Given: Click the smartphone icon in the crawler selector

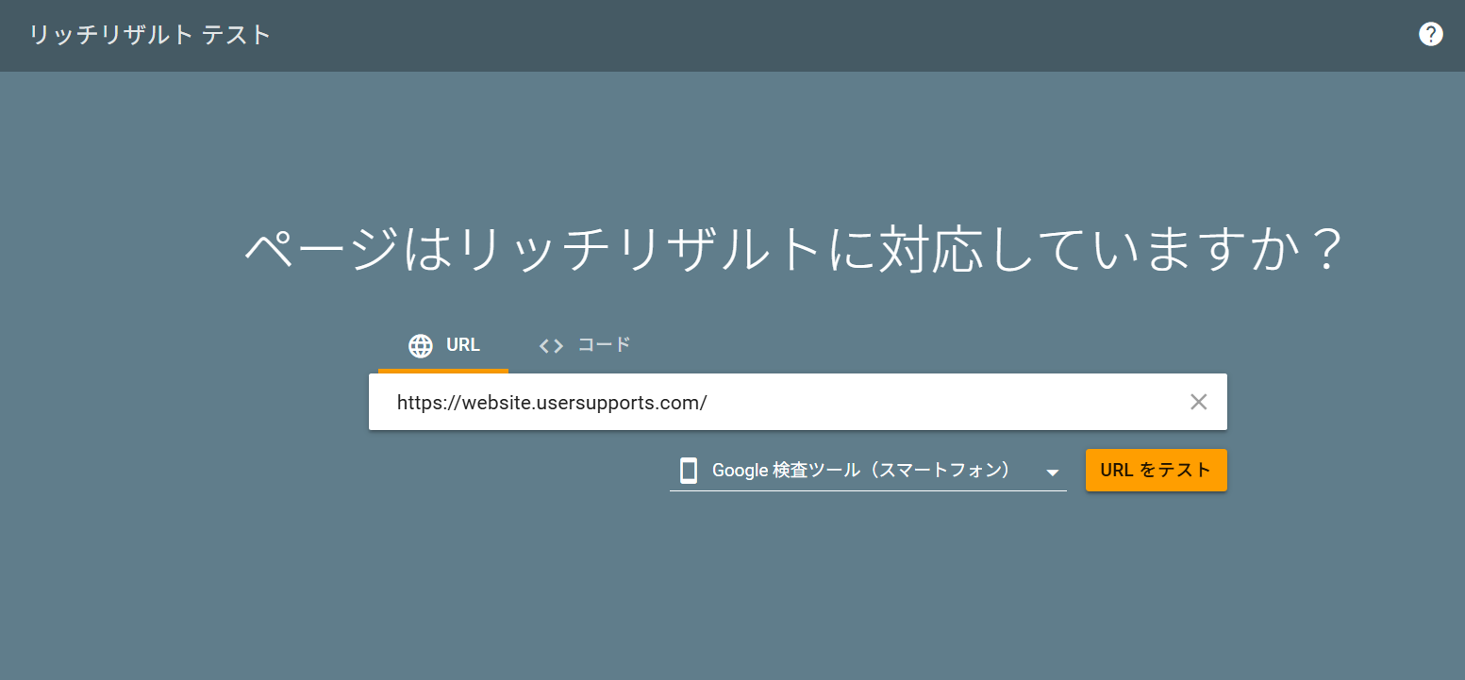Looking at the screenshot, I should pos(689,471).
